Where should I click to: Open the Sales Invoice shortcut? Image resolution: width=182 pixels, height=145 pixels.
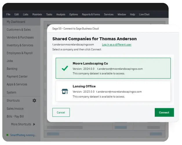point(15,109)
